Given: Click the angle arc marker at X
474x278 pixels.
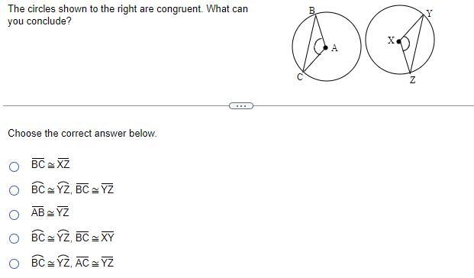Looking at the screenshot, I should (405, 44).
